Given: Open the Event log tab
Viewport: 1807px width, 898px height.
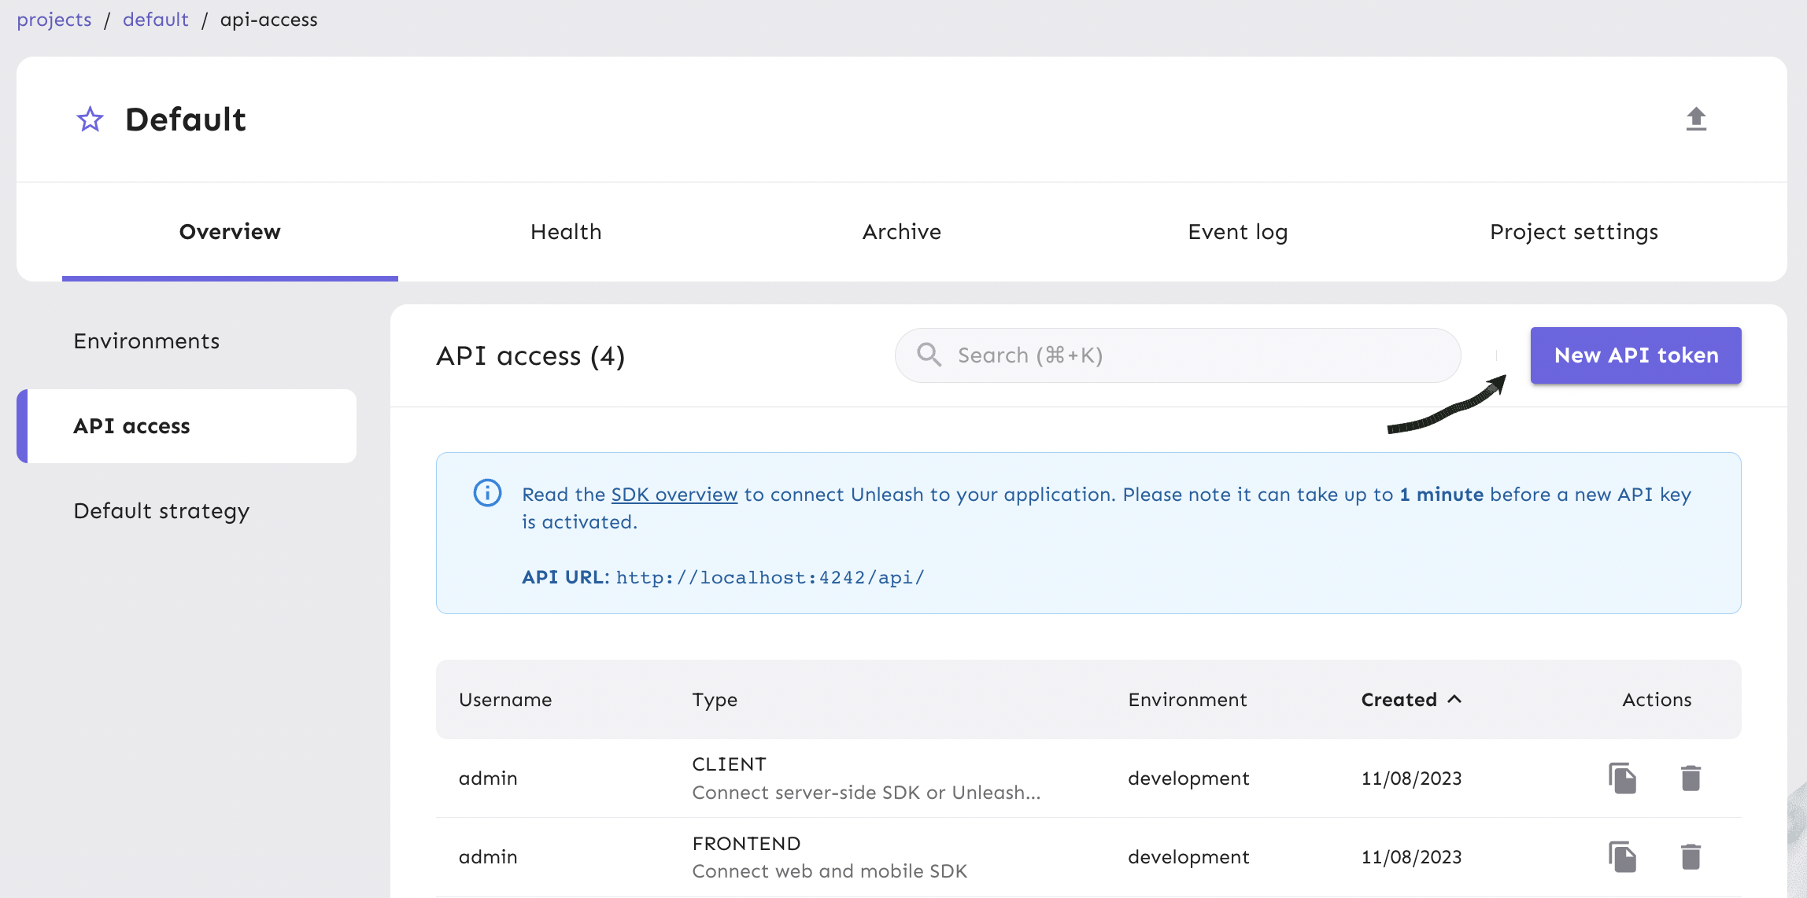Looking at the screenshot, I should [1237, 231].
